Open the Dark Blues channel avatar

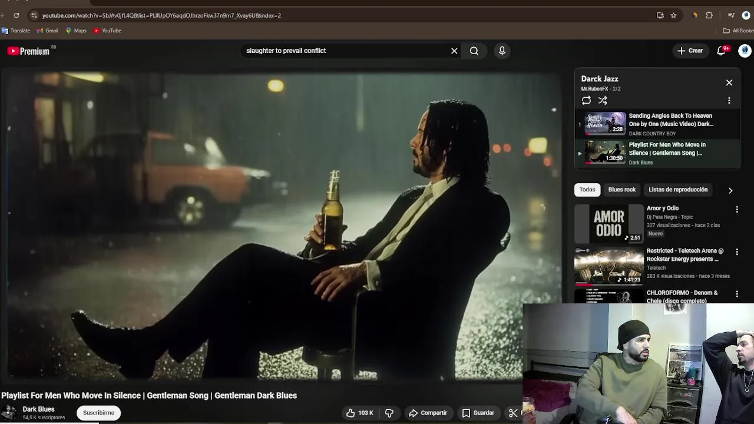(9, 413)
